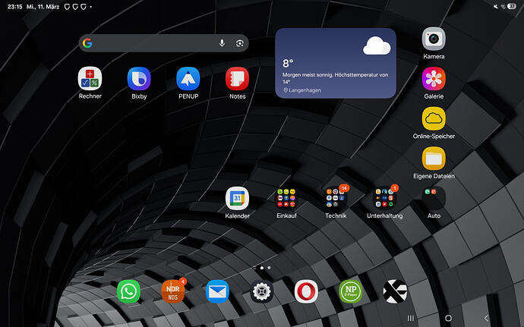This screenshot has height=327, width=524.
Task: Tap the cloud icon in weather widget
Action: (x=377, y=46)
